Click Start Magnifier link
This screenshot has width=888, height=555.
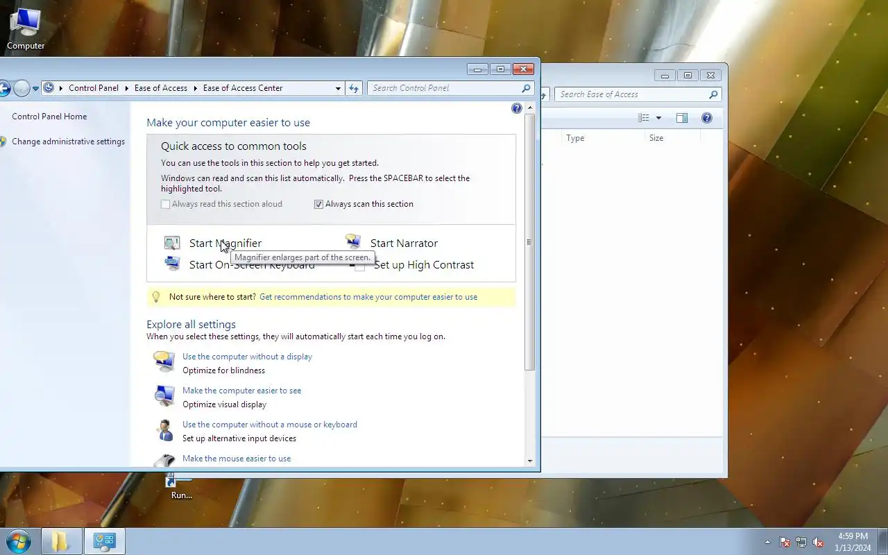225,243
